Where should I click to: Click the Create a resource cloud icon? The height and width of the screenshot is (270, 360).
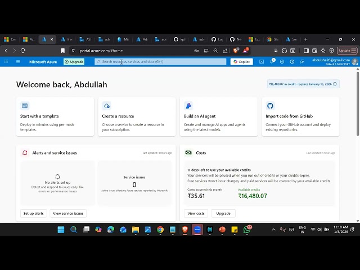pos(106,106)
